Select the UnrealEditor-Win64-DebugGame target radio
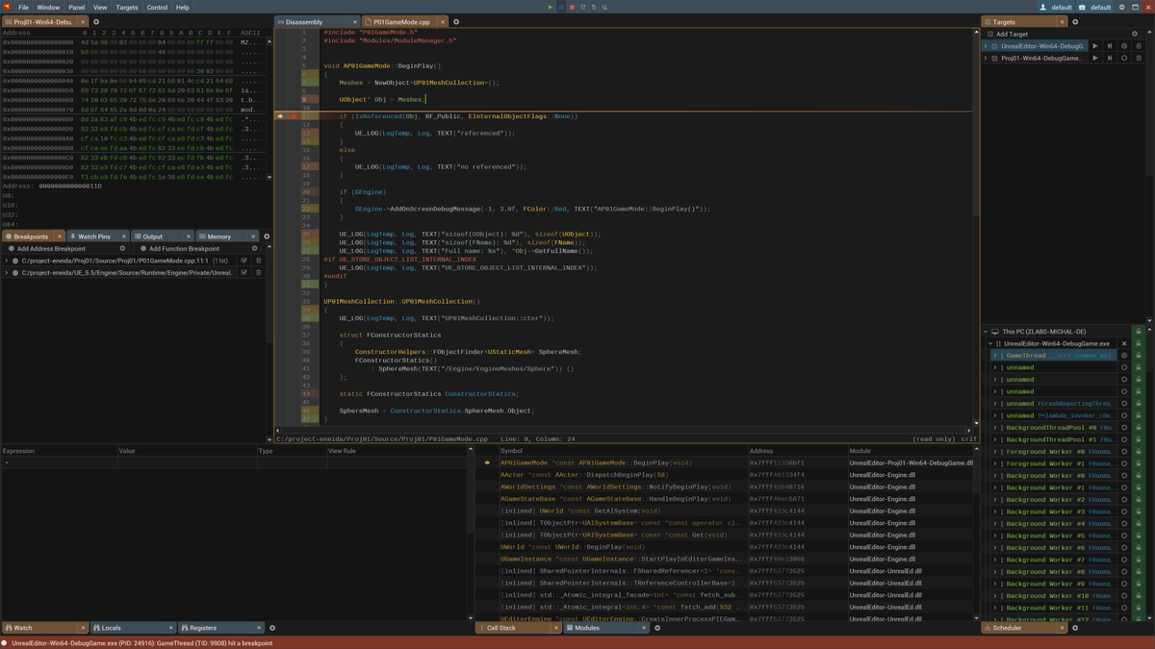The image size is (1155, 649). (x=1124, y=45)
